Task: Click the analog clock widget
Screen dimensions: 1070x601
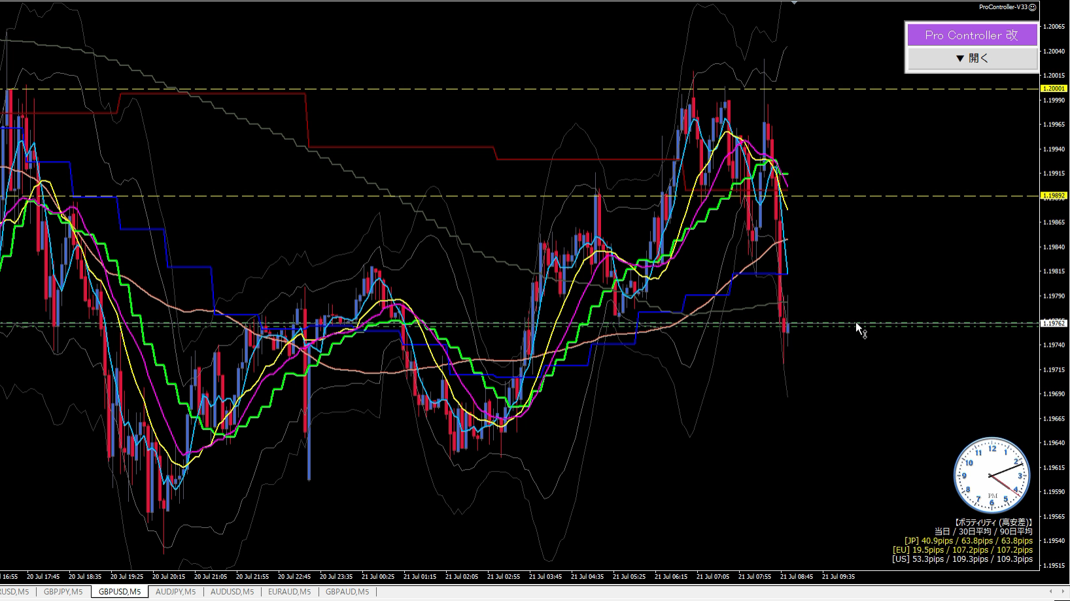Action: 992,475
